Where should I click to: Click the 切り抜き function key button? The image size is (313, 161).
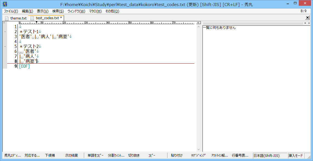[x=134, y=156]
